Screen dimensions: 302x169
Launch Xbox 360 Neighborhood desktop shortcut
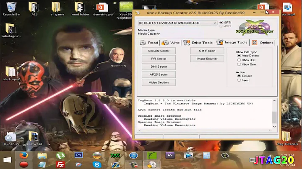click(125, 10)
